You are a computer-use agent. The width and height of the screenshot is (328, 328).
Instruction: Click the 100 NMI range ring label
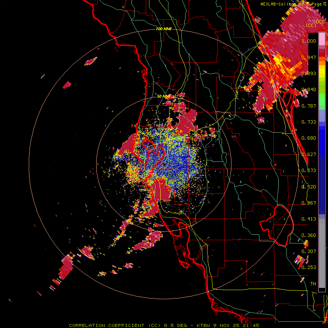click(164, 29)
